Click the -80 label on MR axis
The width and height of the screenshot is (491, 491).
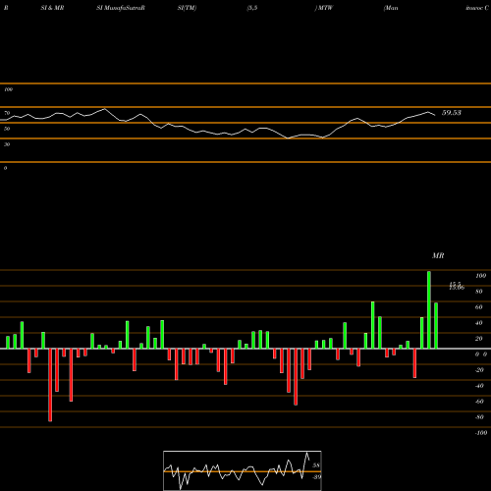pos(479,417)
